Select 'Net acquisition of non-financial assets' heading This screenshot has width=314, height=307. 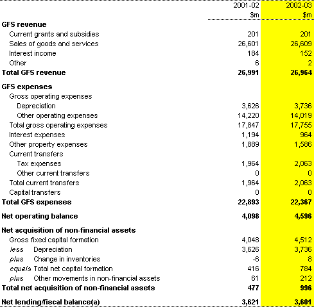click(69, 230)
